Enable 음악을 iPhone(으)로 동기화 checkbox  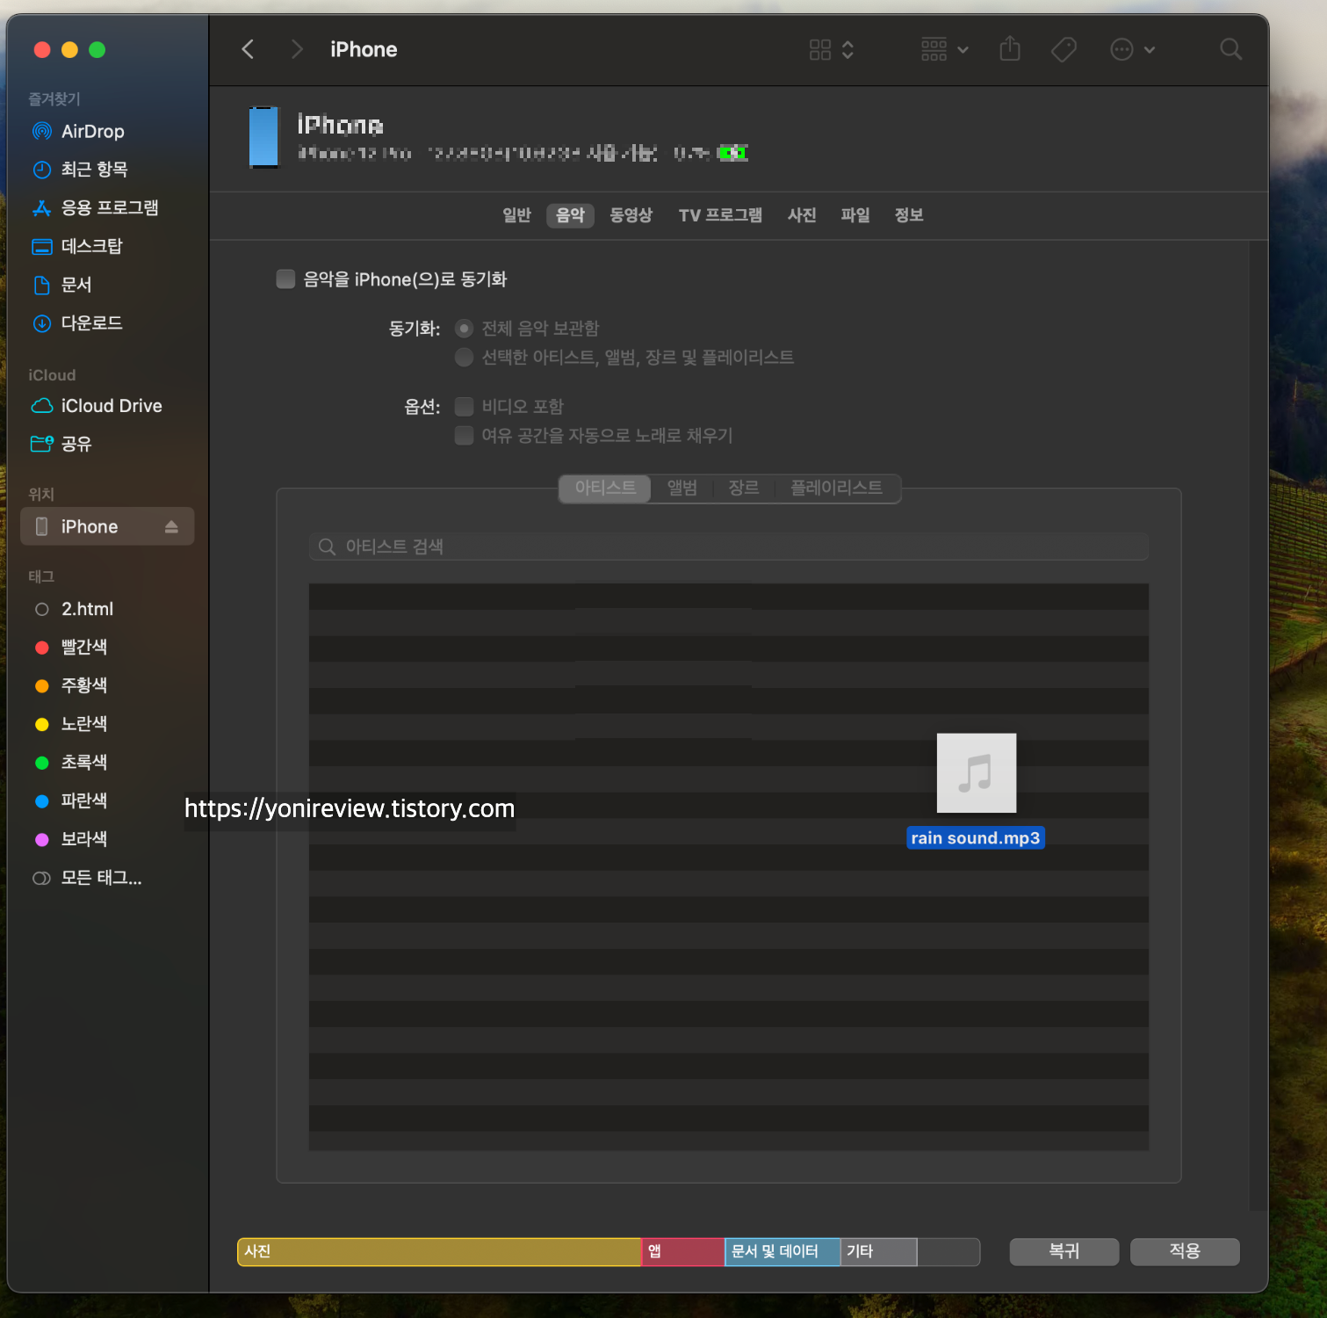(x=285, y=279)
